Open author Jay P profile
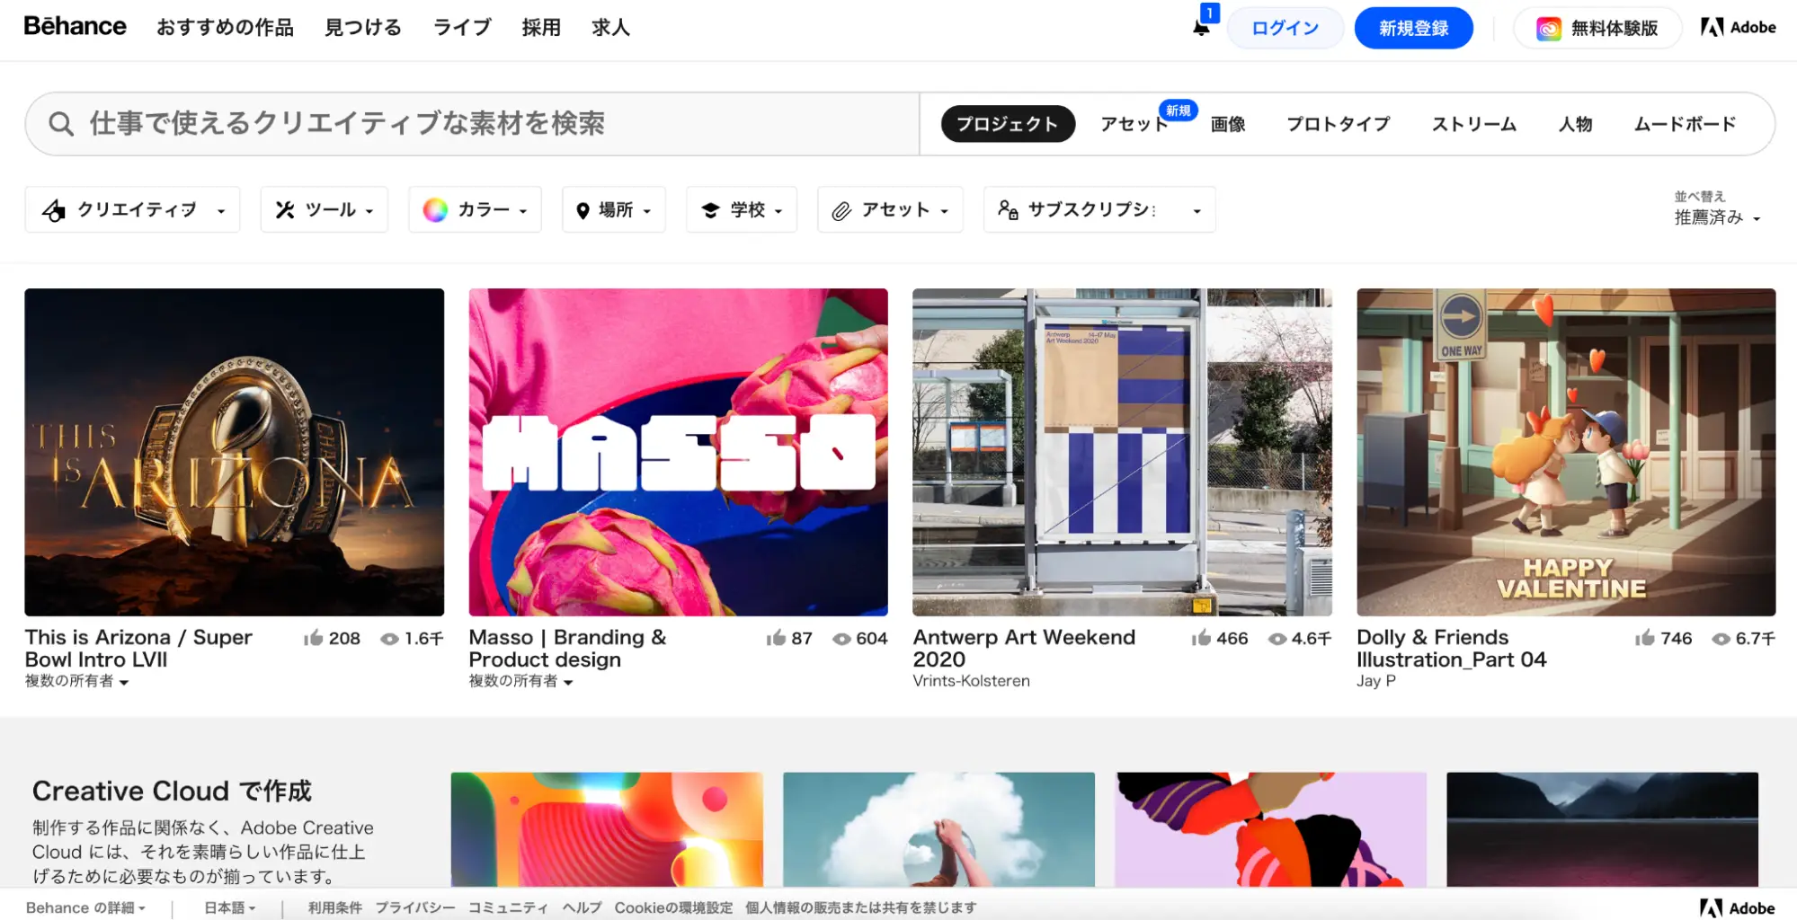1797x920 pixels. (1376, 681)
